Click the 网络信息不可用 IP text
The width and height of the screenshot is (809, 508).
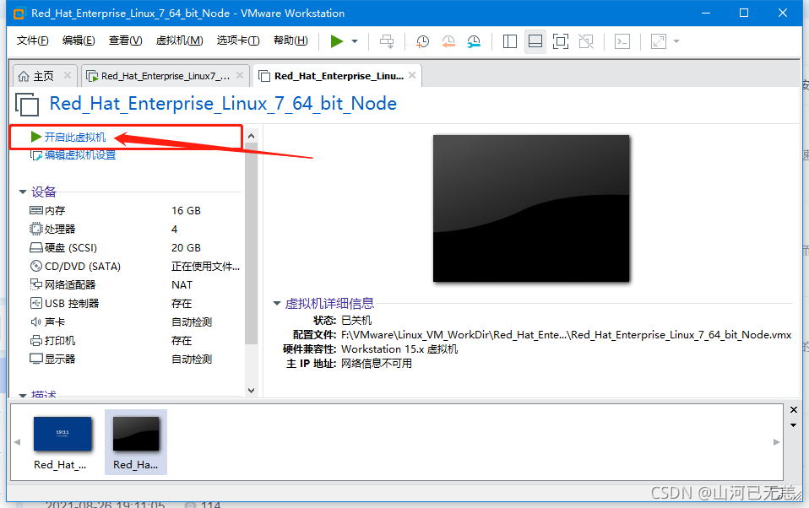click(x=376, y=364)
